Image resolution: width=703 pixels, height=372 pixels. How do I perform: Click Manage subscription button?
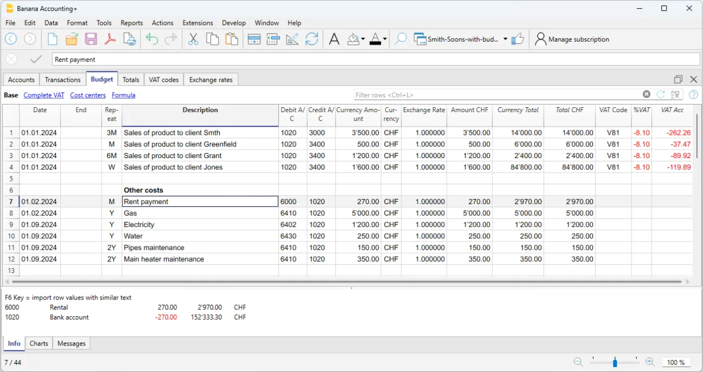(572, 39)
